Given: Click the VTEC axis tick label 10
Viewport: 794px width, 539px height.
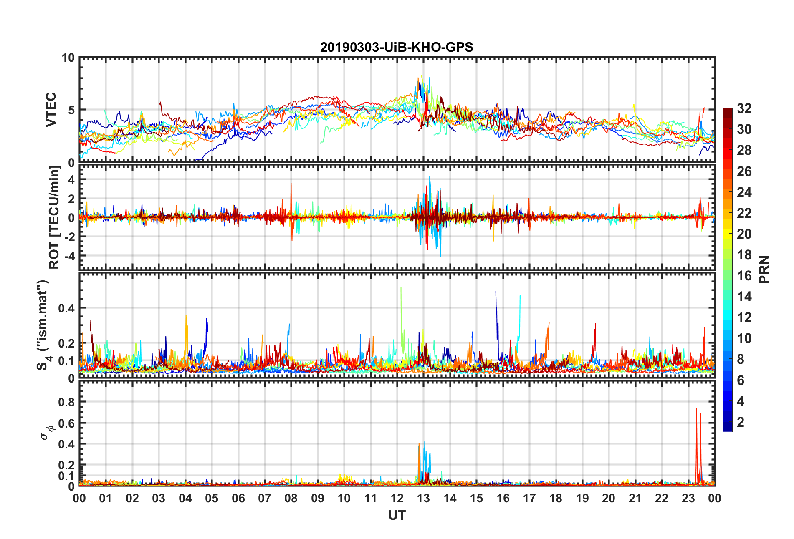Looking at the screenshot, I should (68, 58).
